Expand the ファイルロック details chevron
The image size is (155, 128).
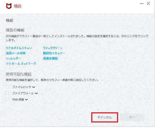click(x=34, y=87)
